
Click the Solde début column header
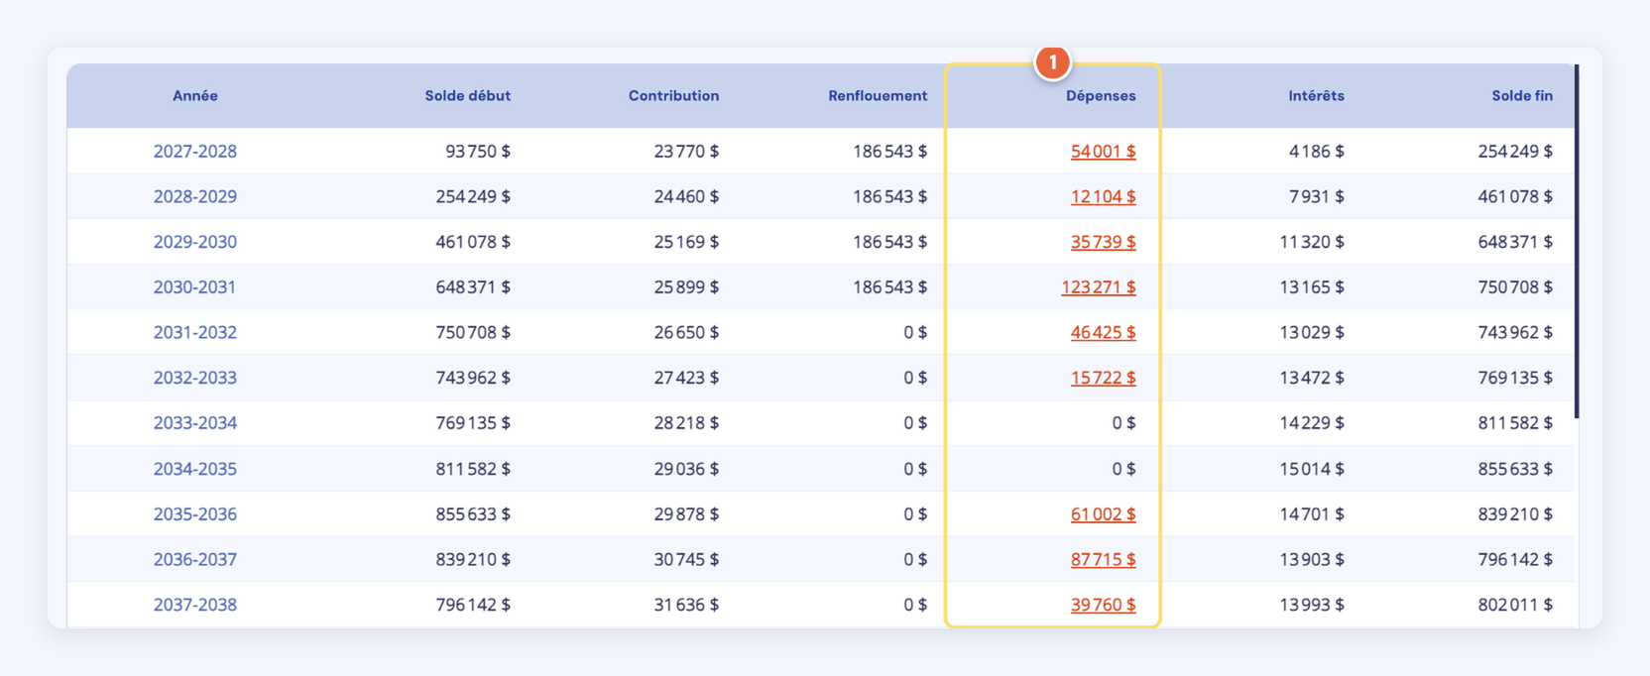point(468,96)
